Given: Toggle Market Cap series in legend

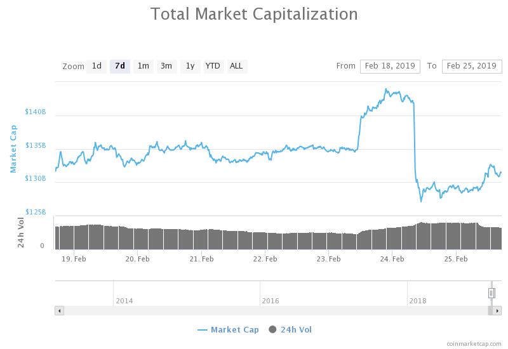Looking at the screenshot, I should pos(234,329).
